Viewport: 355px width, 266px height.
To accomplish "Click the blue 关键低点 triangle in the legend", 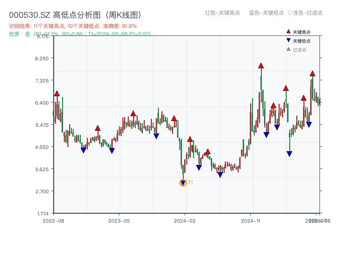I will point(288,39).
